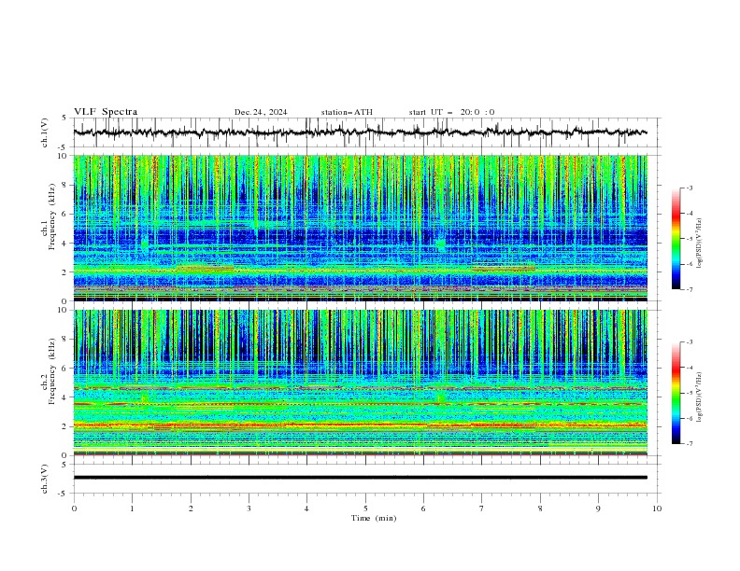Click time-axis tick label "6"
The image size is (740, 571).
423,508
